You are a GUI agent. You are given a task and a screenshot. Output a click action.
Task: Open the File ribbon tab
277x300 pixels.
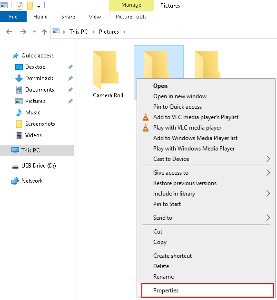pyautogui.click(x=13, y=17)
